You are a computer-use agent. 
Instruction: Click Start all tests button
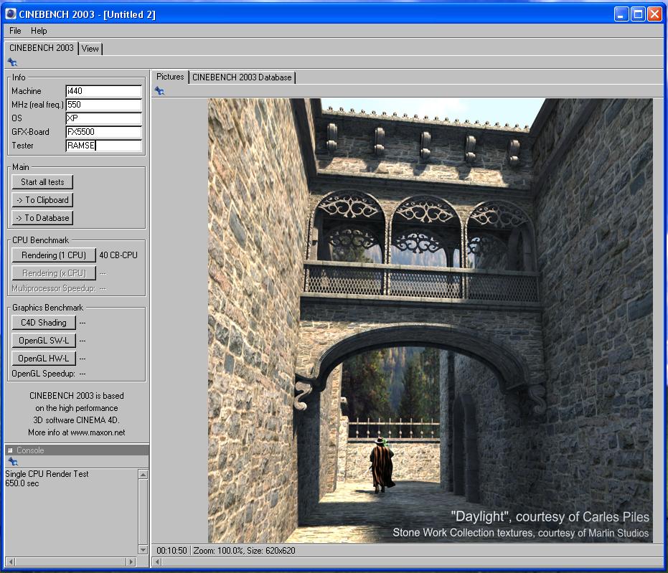42,182
